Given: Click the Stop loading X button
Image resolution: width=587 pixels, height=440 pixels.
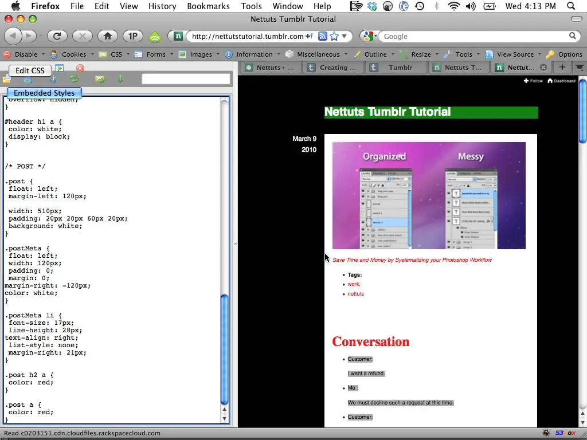Looking at the screenshot, I should click(83, 36).
